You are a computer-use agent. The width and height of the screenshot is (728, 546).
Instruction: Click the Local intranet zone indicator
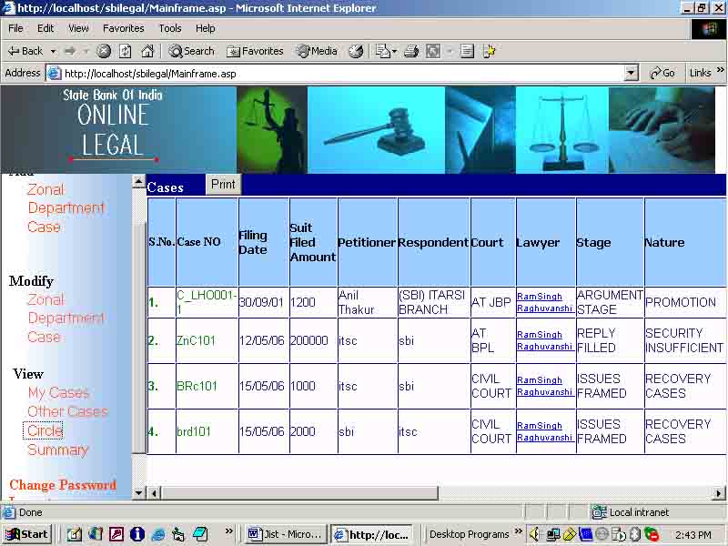pyautogui.click(x=632, y=512)
